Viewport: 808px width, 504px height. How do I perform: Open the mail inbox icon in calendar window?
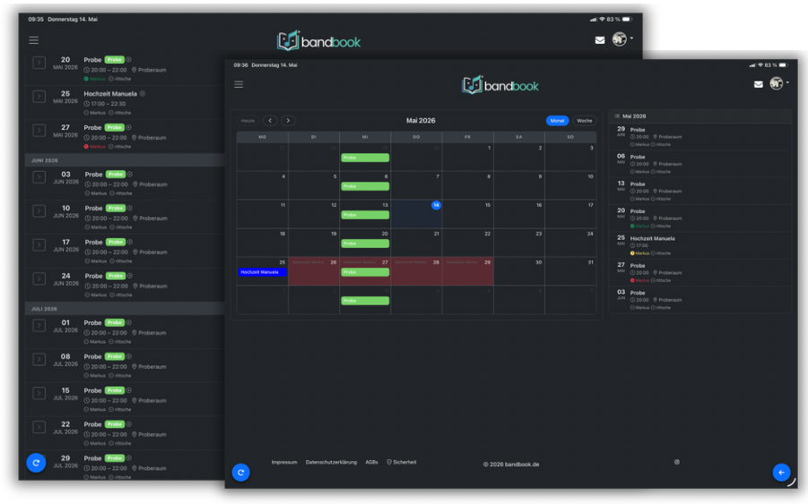(758, 84)
